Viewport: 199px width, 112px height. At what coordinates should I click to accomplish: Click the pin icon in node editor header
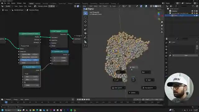point(57,6)
